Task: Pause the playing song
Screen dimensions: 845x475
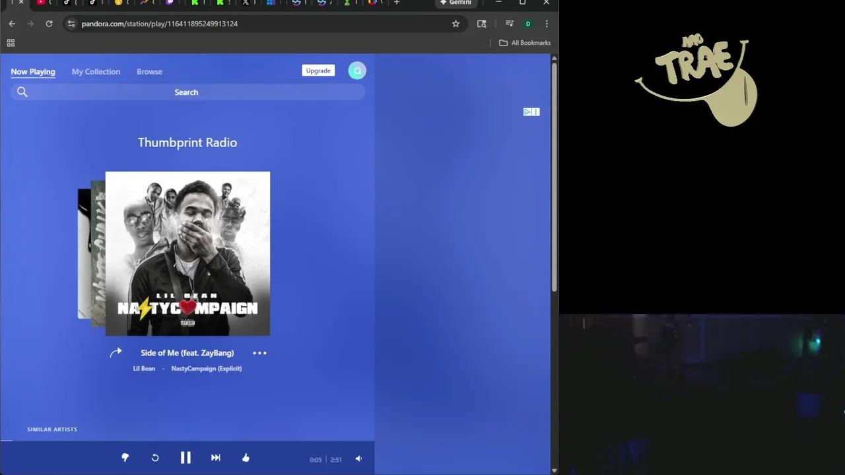Action: 186,458
